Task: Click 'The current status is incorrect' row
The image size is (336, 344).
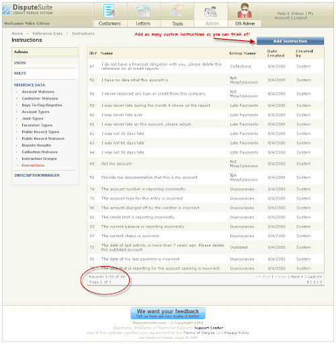Action: 130,236
